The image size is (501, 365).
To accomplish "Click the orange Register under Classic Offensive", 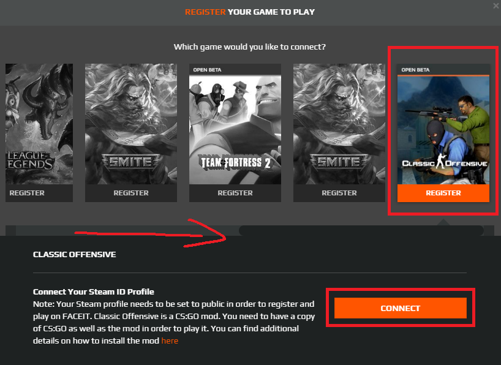I will coord(443,193).
